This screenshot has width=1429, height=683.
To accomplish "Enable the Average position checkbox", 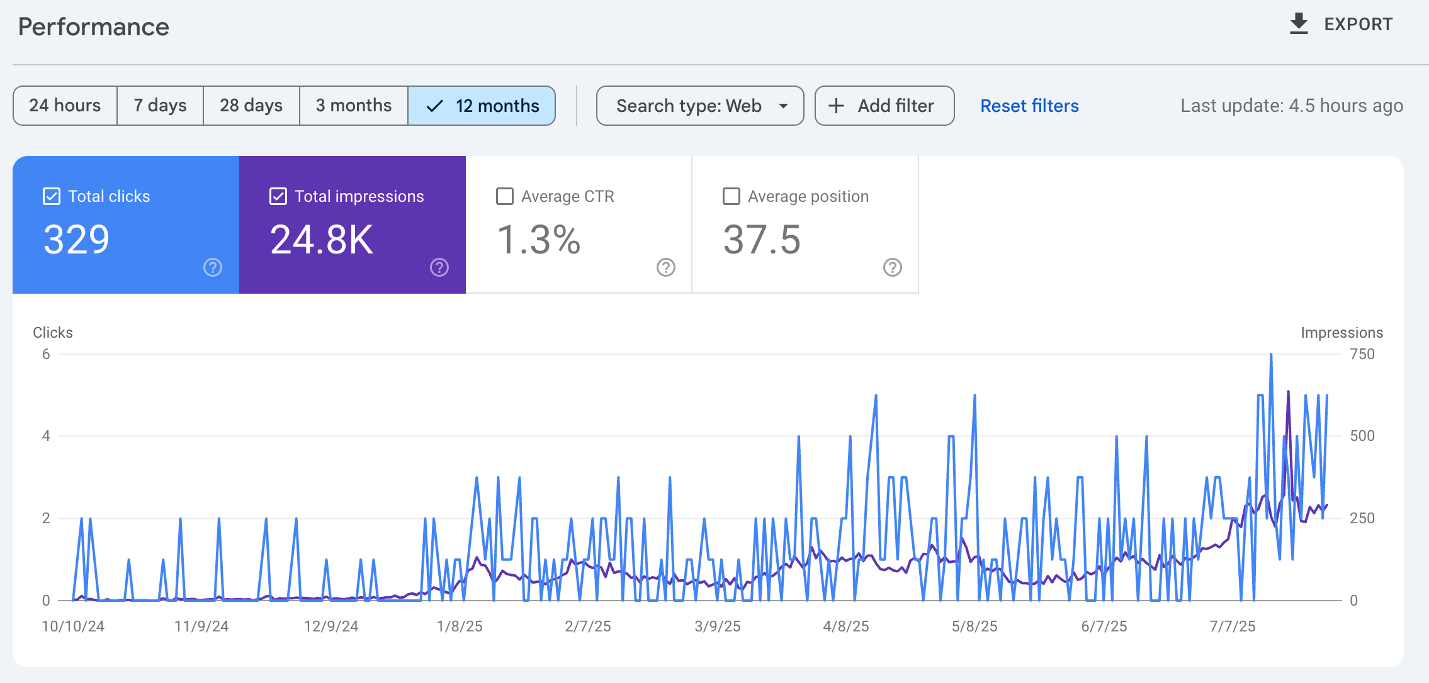I will (x=731, y=196).
